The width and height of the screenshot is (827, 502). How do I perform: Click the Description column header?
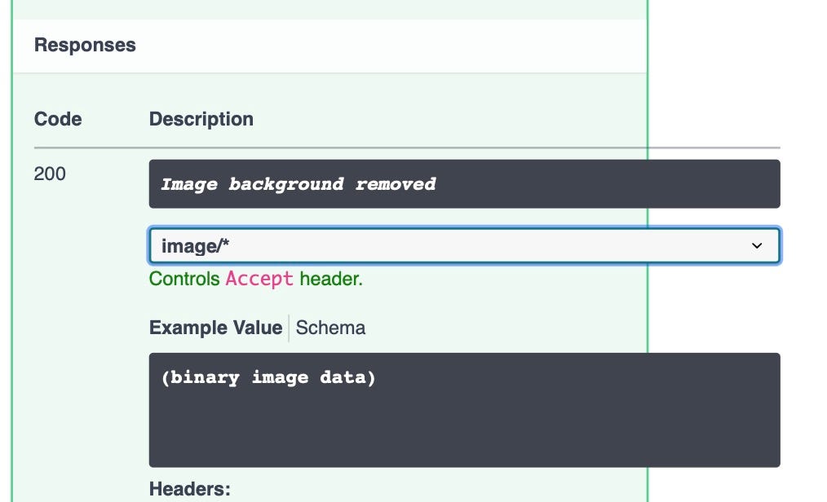pyautogui.click(x=201, y=119)
